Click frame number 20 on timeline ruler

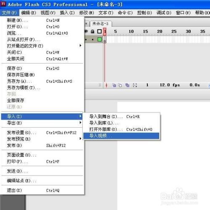[x=160, y=31]
